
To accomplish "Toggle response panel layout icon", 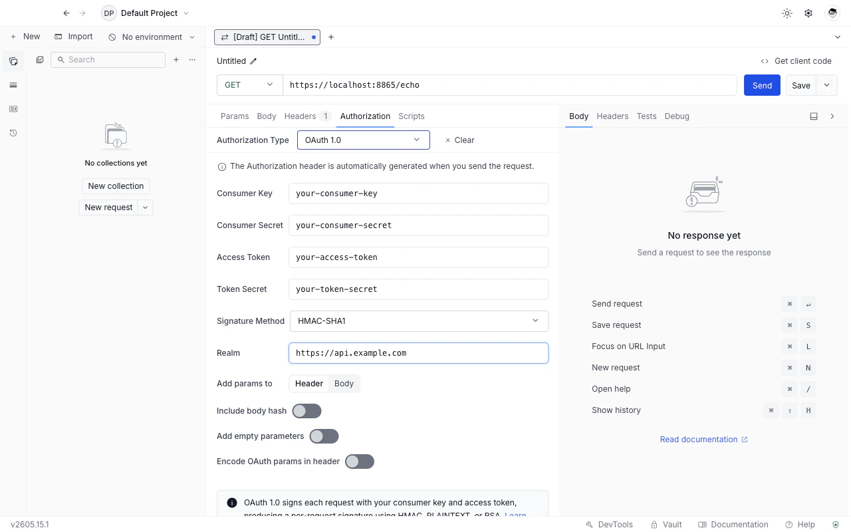I will coord(814,116).
